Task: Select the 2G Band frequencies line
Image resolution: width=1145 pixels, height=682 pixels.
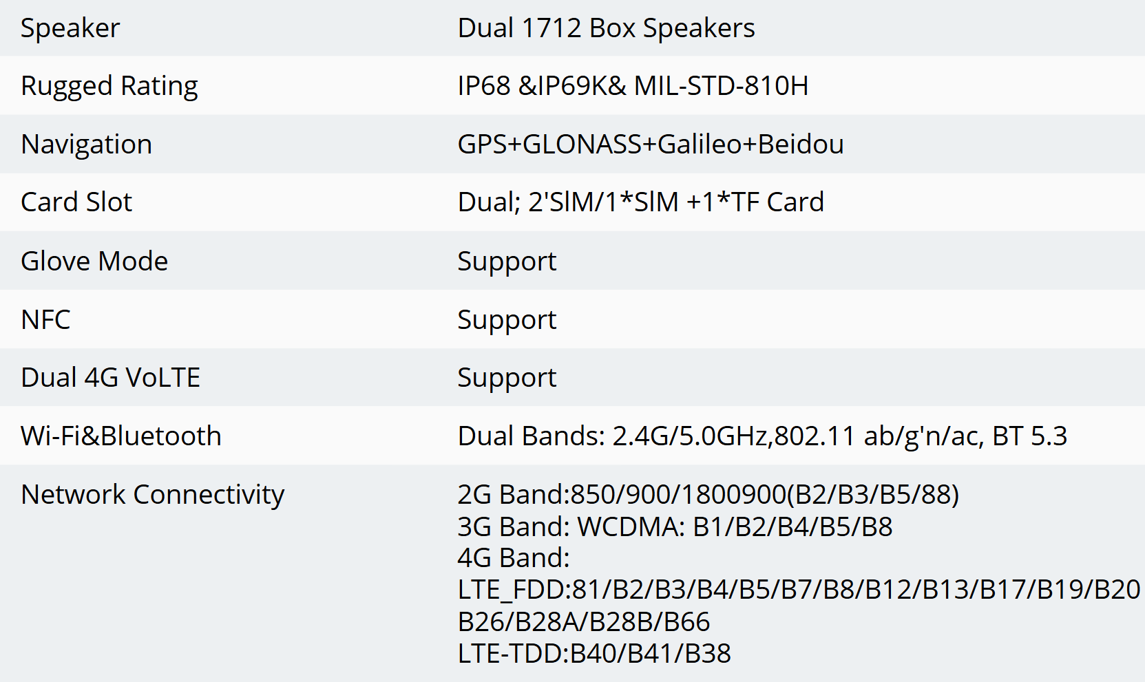Action: 708,495
